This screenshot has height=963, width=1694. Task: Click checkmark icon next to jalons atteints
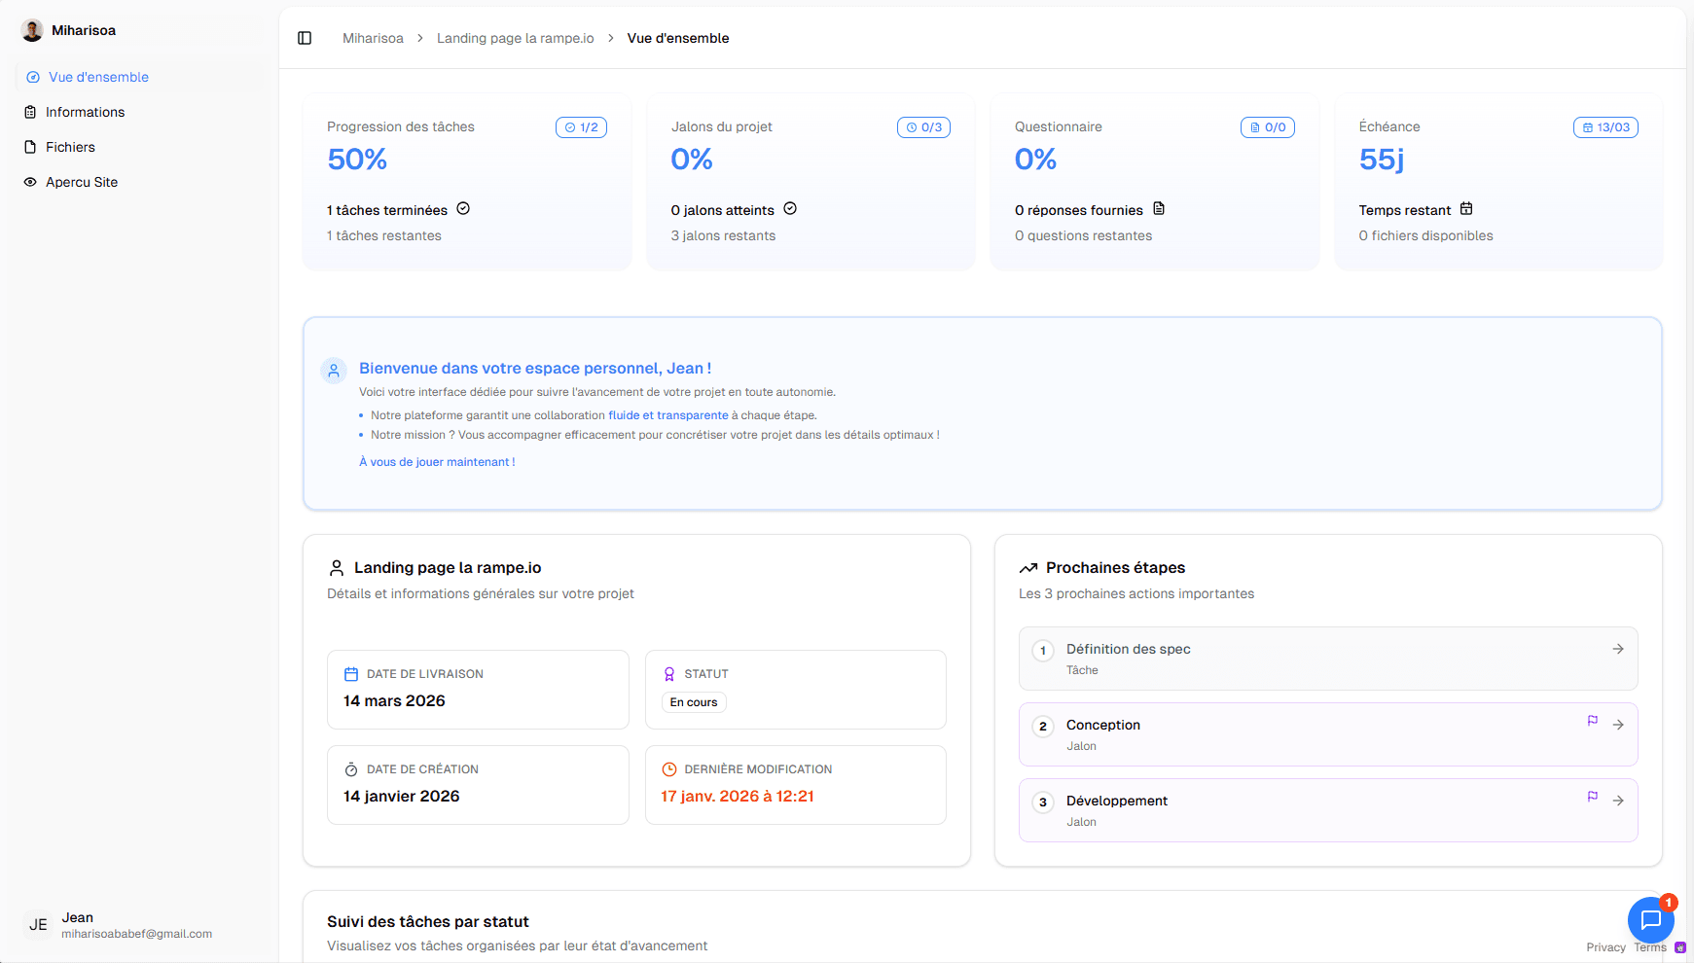790,209
